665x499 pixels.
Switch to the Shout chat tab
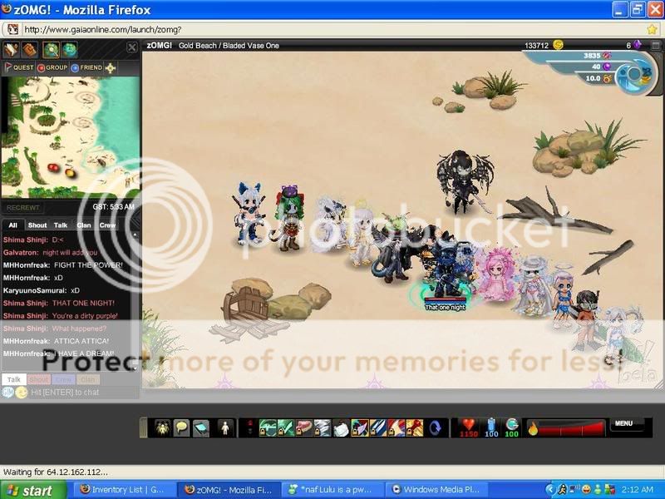(x=37, y=225)
